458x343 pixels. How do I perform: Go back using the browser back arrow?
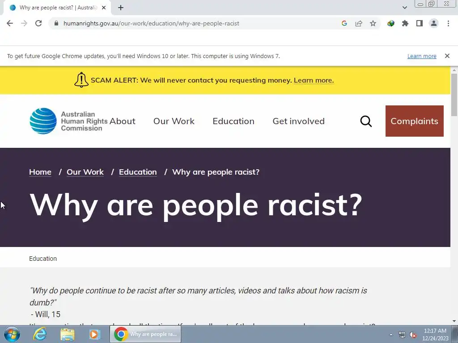pos(10,23)
